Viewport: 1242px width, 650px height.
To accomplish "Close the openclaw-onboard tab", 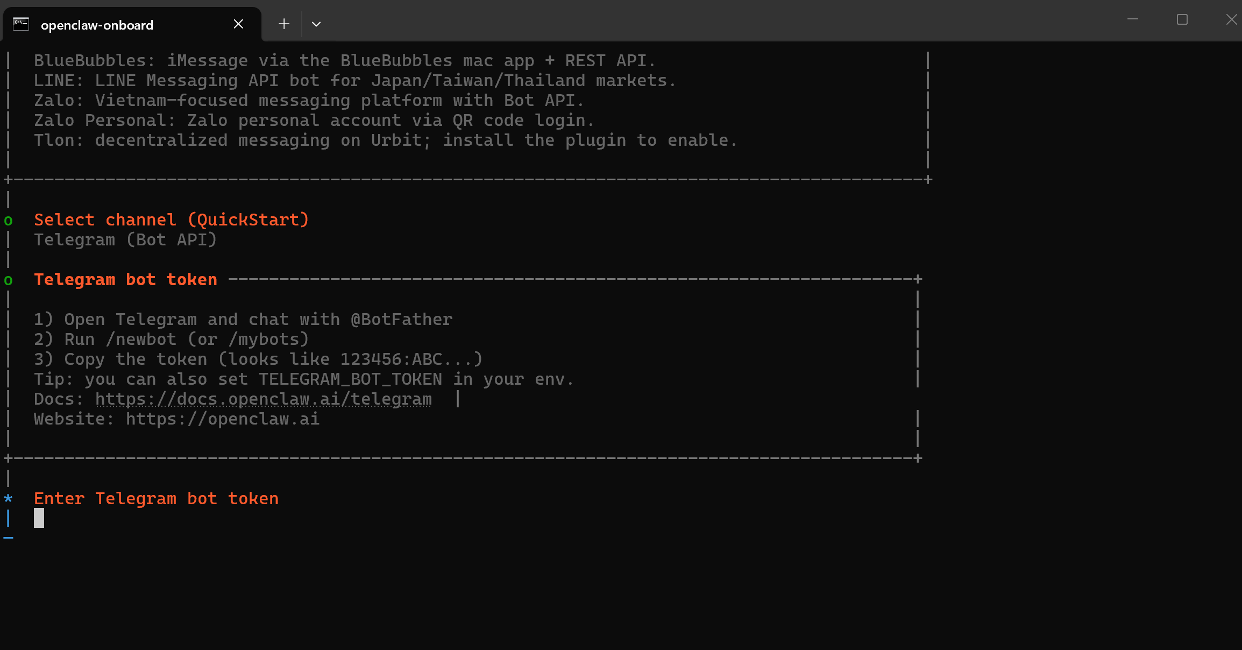I will [238, 24].
